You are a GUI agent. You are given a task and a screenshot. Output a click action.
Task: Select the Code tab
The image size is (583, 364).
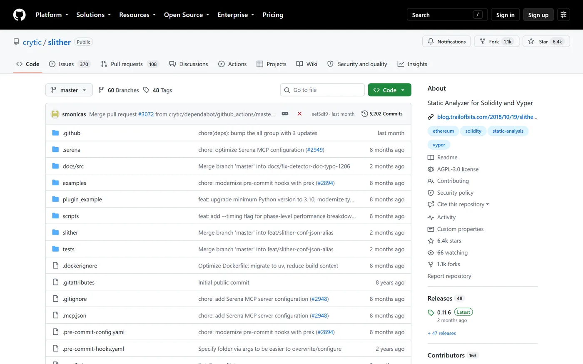pyautogui.click(x=28, y=64)
